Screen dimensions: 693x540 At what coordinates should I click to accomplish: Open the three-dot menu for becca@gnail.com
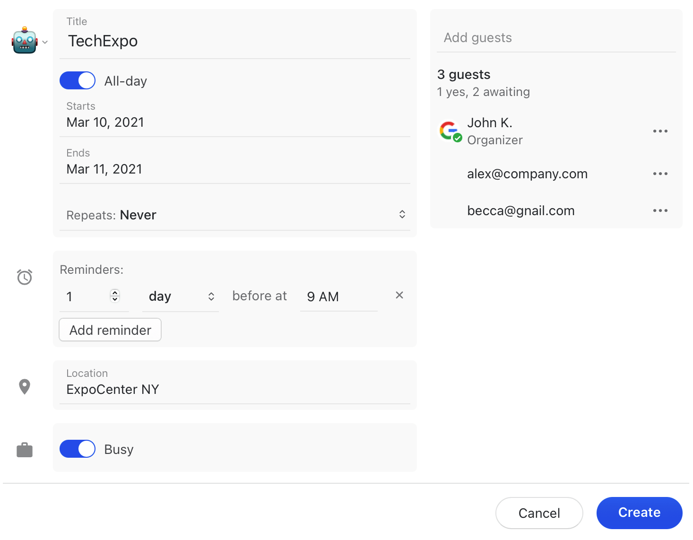click(x=660, y=210)
